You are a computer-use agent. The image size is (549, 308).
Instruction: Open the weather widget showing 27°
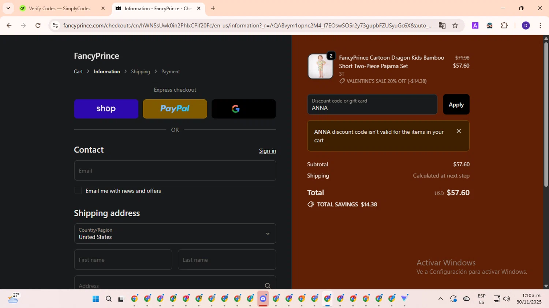(x=14, y=299)
